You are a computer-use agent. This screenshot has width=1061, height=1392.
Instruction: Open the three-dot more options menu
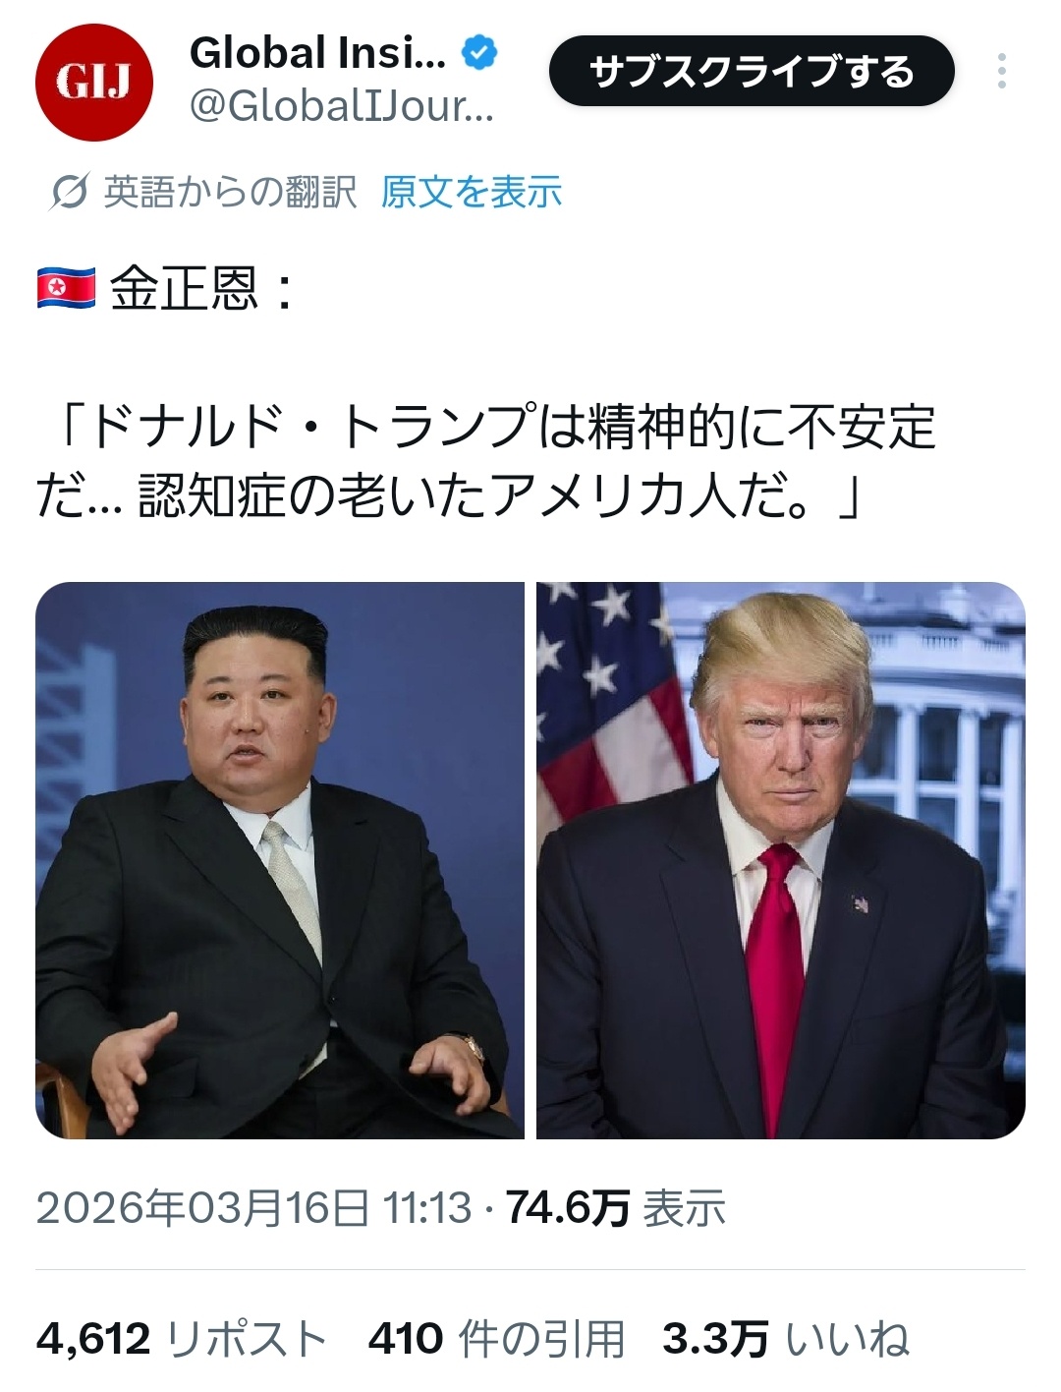pos(1001,71)
